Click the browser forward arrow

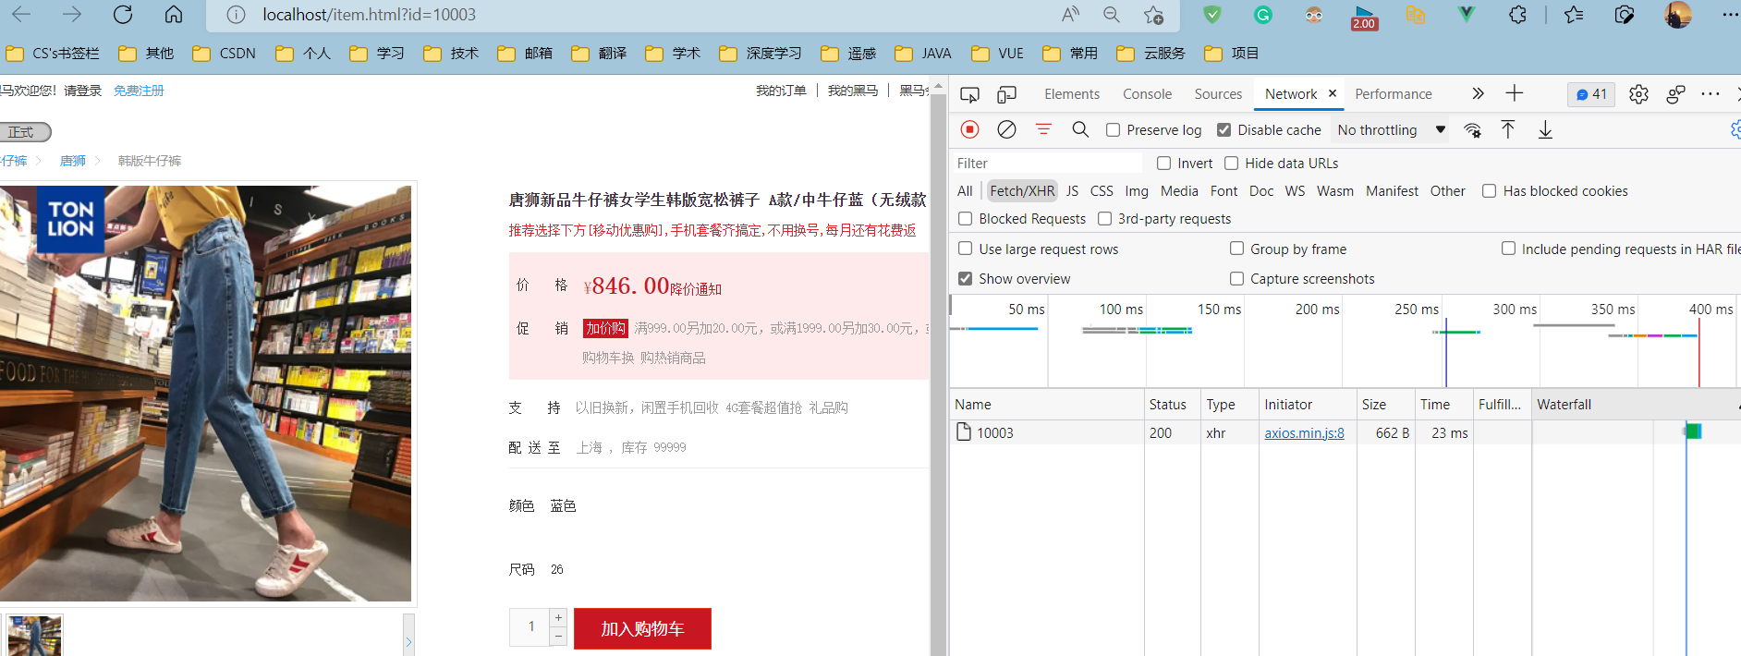72,14
